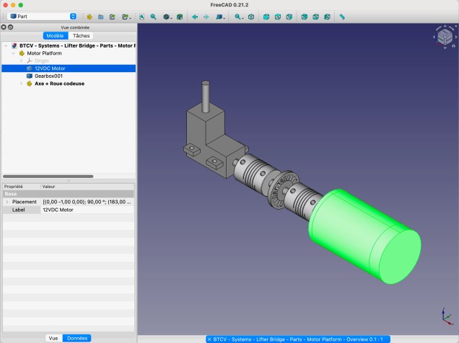Expand the Axe + Roue codeuse node
The height and width of the screenshot is (343, 459).
(21, 84)
